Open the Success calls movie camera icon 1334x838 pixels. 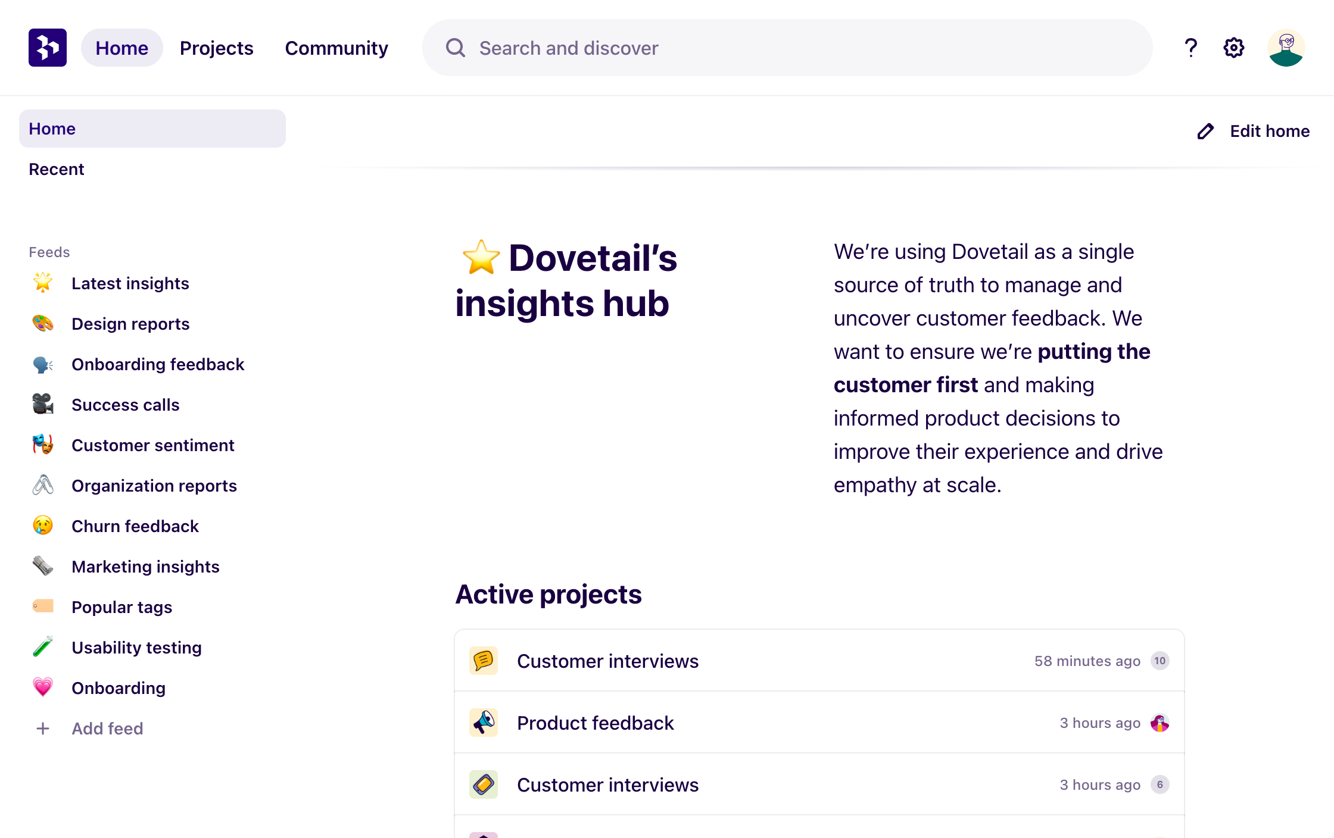tap(42, 404)
